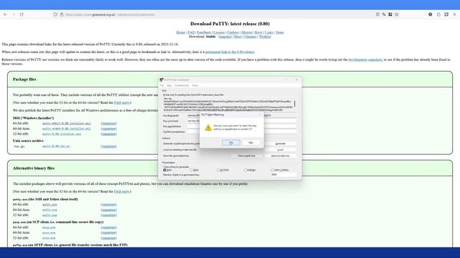Click the PuTTY Key Generator title bar icon
The width and height of the screenshot is (460, 258).
(x=161, y=80)
